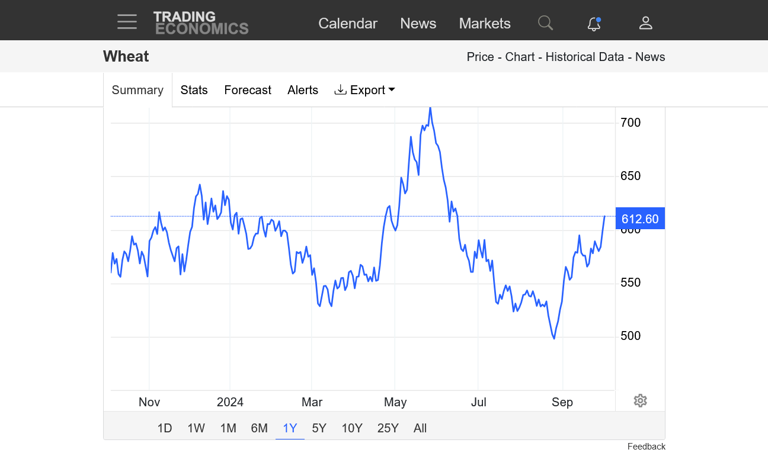Open the Calendar page
Viewport: 768px width, 459px height.
pyautogui.click(x=348, y=24)
